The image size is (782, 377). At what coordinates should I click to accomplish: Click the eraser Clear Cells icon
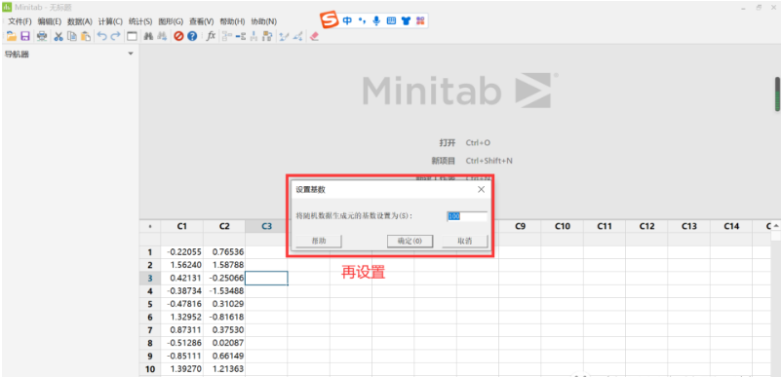[x=314, y=36]
